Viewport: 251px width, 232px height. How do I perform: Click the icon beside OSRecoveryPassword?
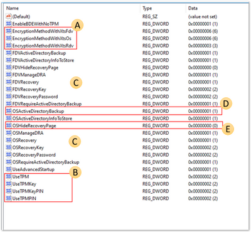(9, 155)
